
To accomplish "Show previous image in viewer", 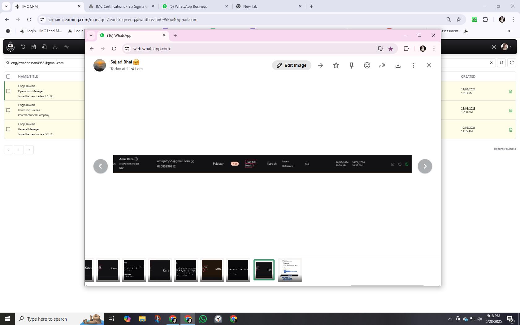I will (x=101, y=166).
